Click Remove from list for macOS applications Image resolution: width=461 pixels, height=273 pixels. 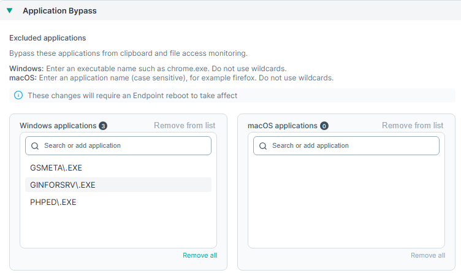[413, 126]
